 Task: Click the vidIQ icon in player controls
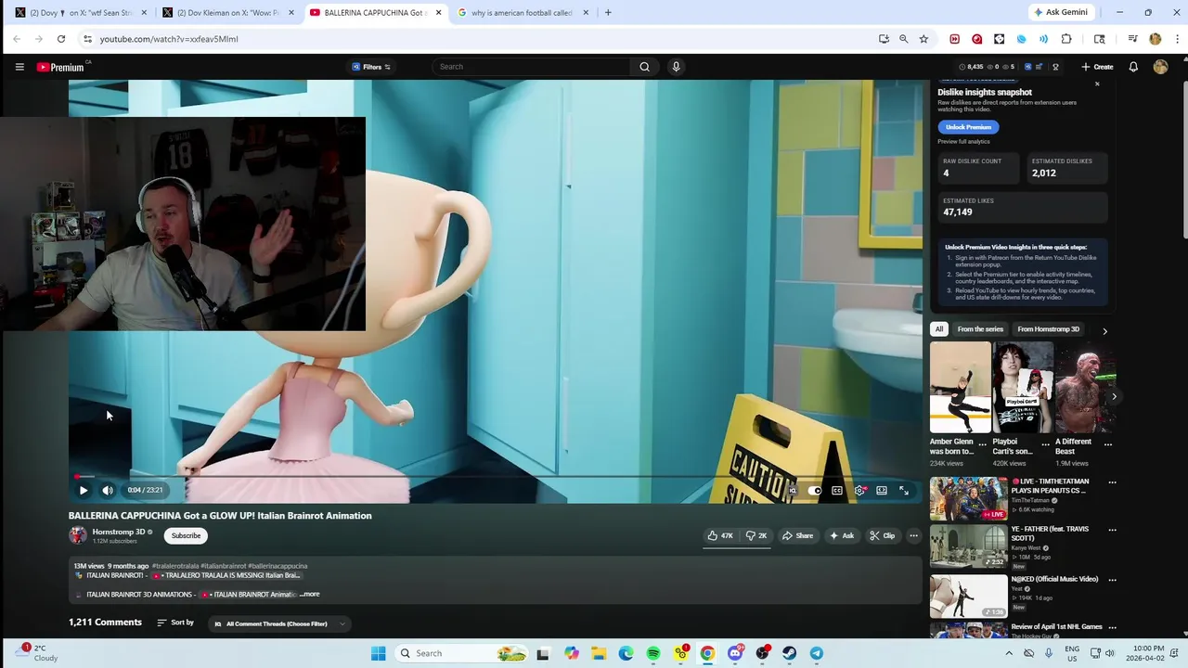click(x=792, y=490)
